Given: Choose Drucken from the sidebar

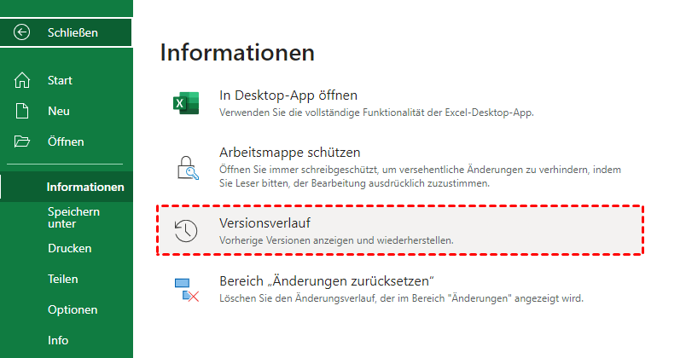Looking at the screenshot, I should click(69, 248).
